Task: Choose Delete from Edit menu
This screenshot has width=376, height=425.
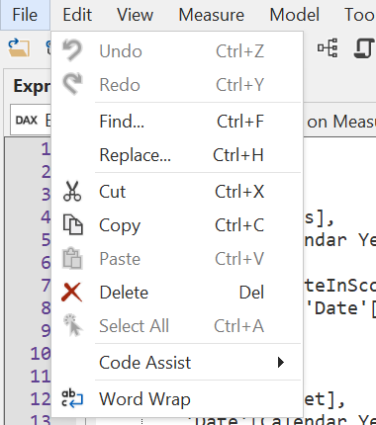Action: pyautogui.click(x=177, y=293)
